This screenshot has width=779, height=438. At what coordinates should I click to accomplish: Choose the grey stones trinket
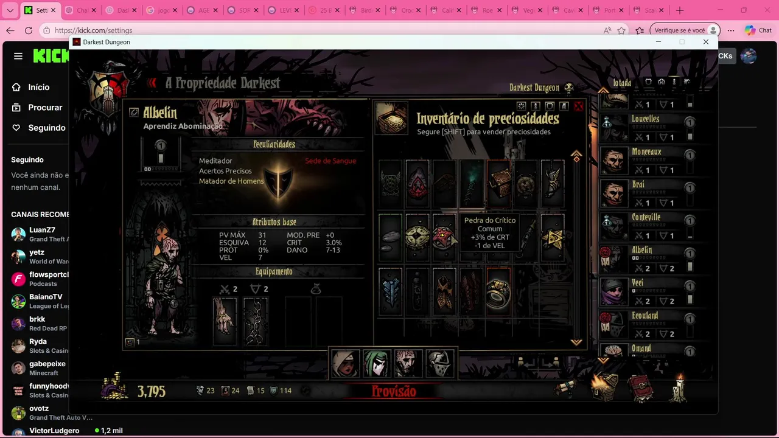[390, 237]
